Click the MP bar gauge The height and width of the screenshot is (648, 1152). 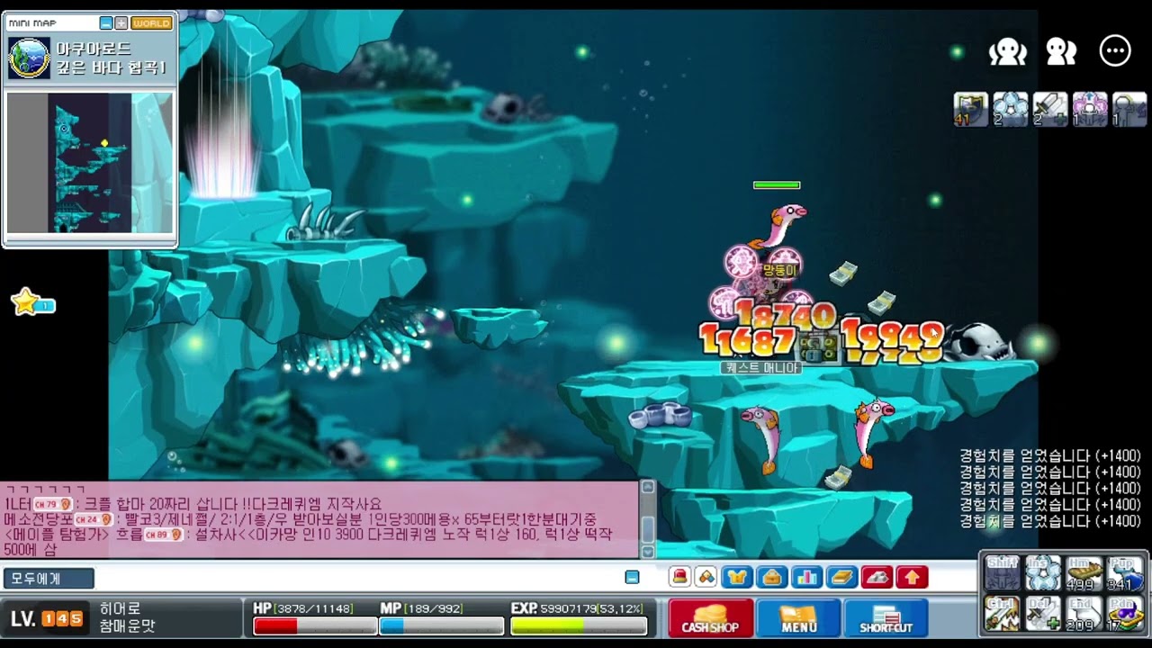(441, 625)
